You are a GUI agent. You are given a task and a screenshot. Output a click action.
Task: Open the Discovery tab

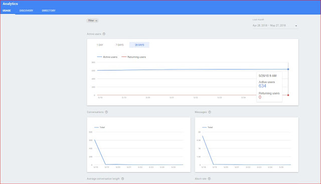[x=26, y=10]
